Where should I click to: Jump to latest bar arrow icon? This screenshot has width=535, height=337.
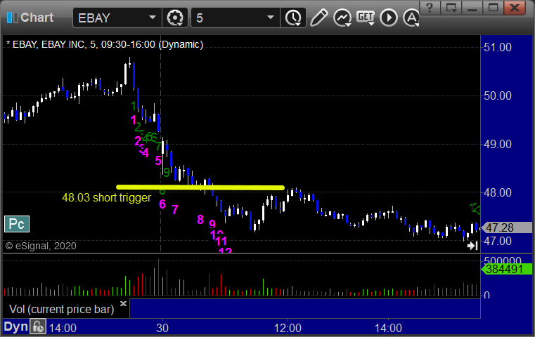click(x=472, y=246)
